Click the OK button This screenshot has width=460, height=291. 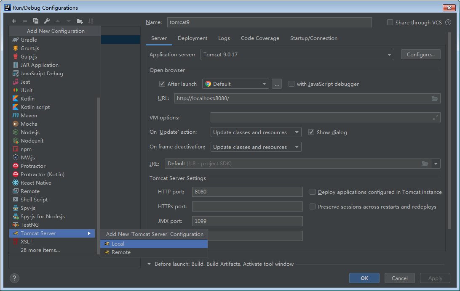[x=364, y=278]
